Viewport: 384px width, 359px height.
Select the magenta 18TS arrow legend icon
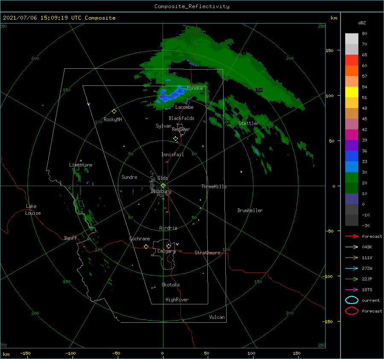click(x=352, y=290)
